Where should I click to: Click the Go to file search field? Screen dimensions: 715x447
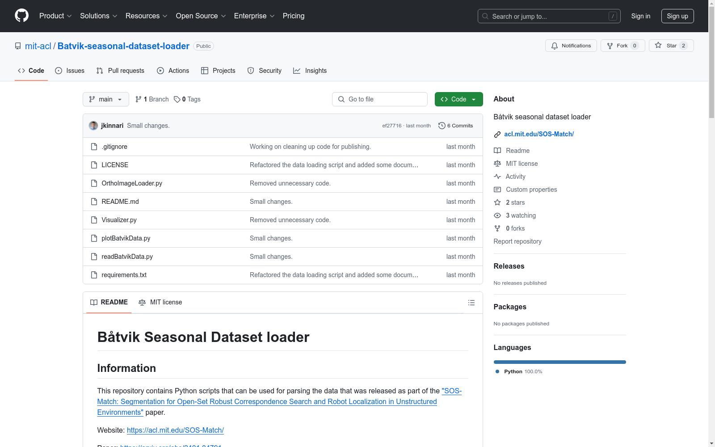(x=380, y=99)
